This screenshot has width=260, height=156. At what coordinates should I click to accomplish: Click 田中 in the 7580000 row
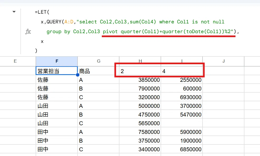coord(57,132)
